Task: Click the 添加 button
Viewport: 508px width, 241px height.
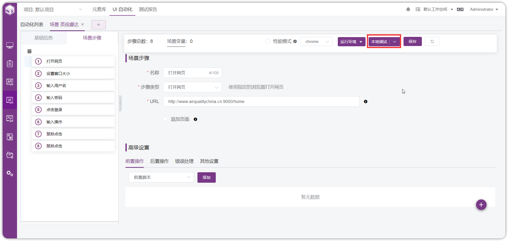Action: pyautogui.click(x=206, y=177)
